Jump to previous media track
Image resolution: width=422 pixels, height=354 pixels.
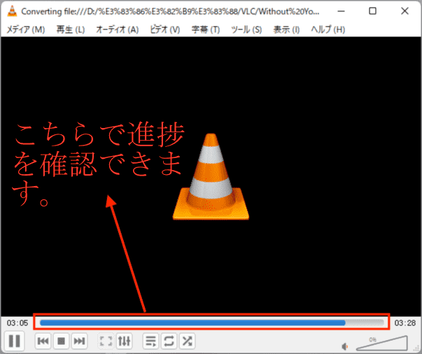43,341
